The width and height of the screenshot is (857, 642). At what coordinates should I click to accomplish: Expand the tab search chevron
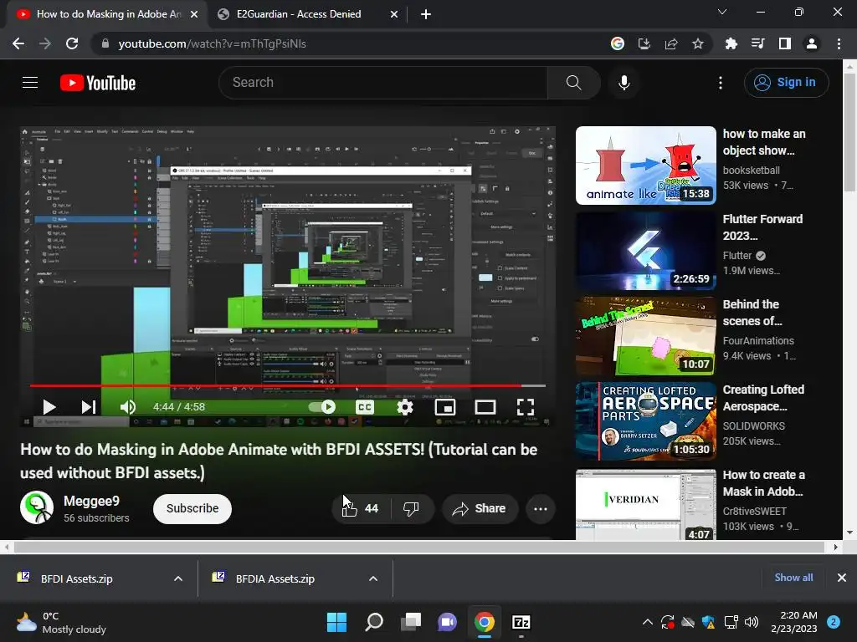point(722,12)
